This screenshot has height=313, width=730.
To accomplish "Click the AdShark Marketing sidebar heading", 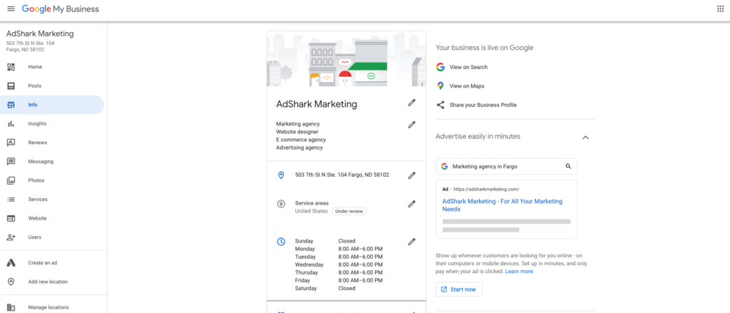I will tap(40, 34).
